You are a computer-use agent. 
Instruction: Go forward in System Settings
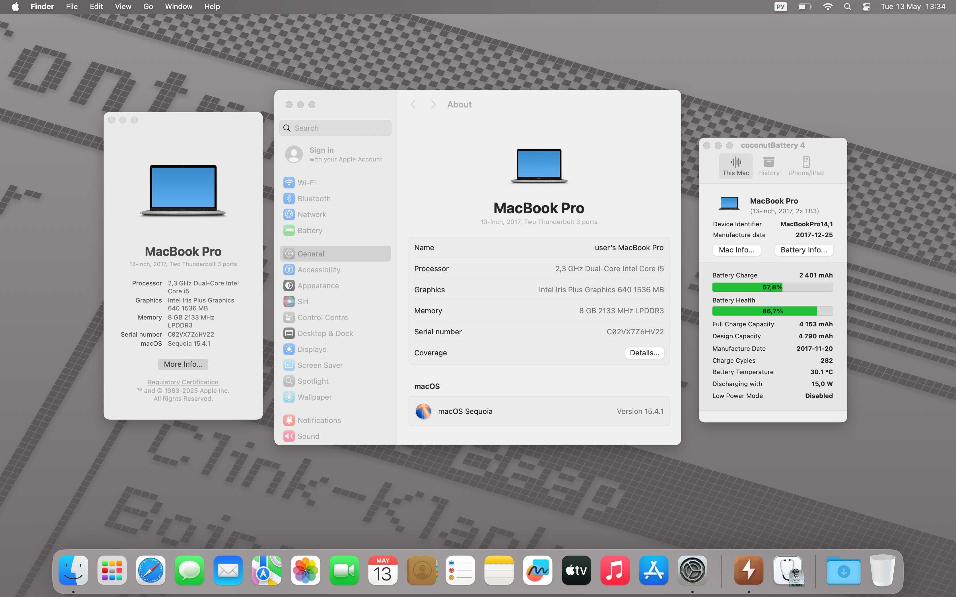click(433, 104)
